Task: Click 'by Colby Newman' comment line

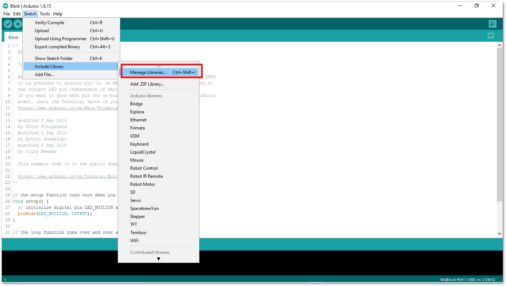Action: [x=37, y=151]
